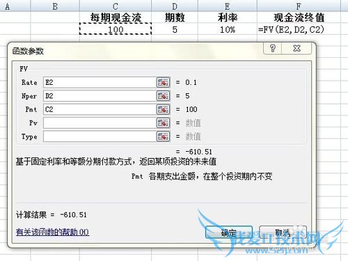This screenshot has width=348, height=261.
Task: Select column D header
Action: pos(175,6)
